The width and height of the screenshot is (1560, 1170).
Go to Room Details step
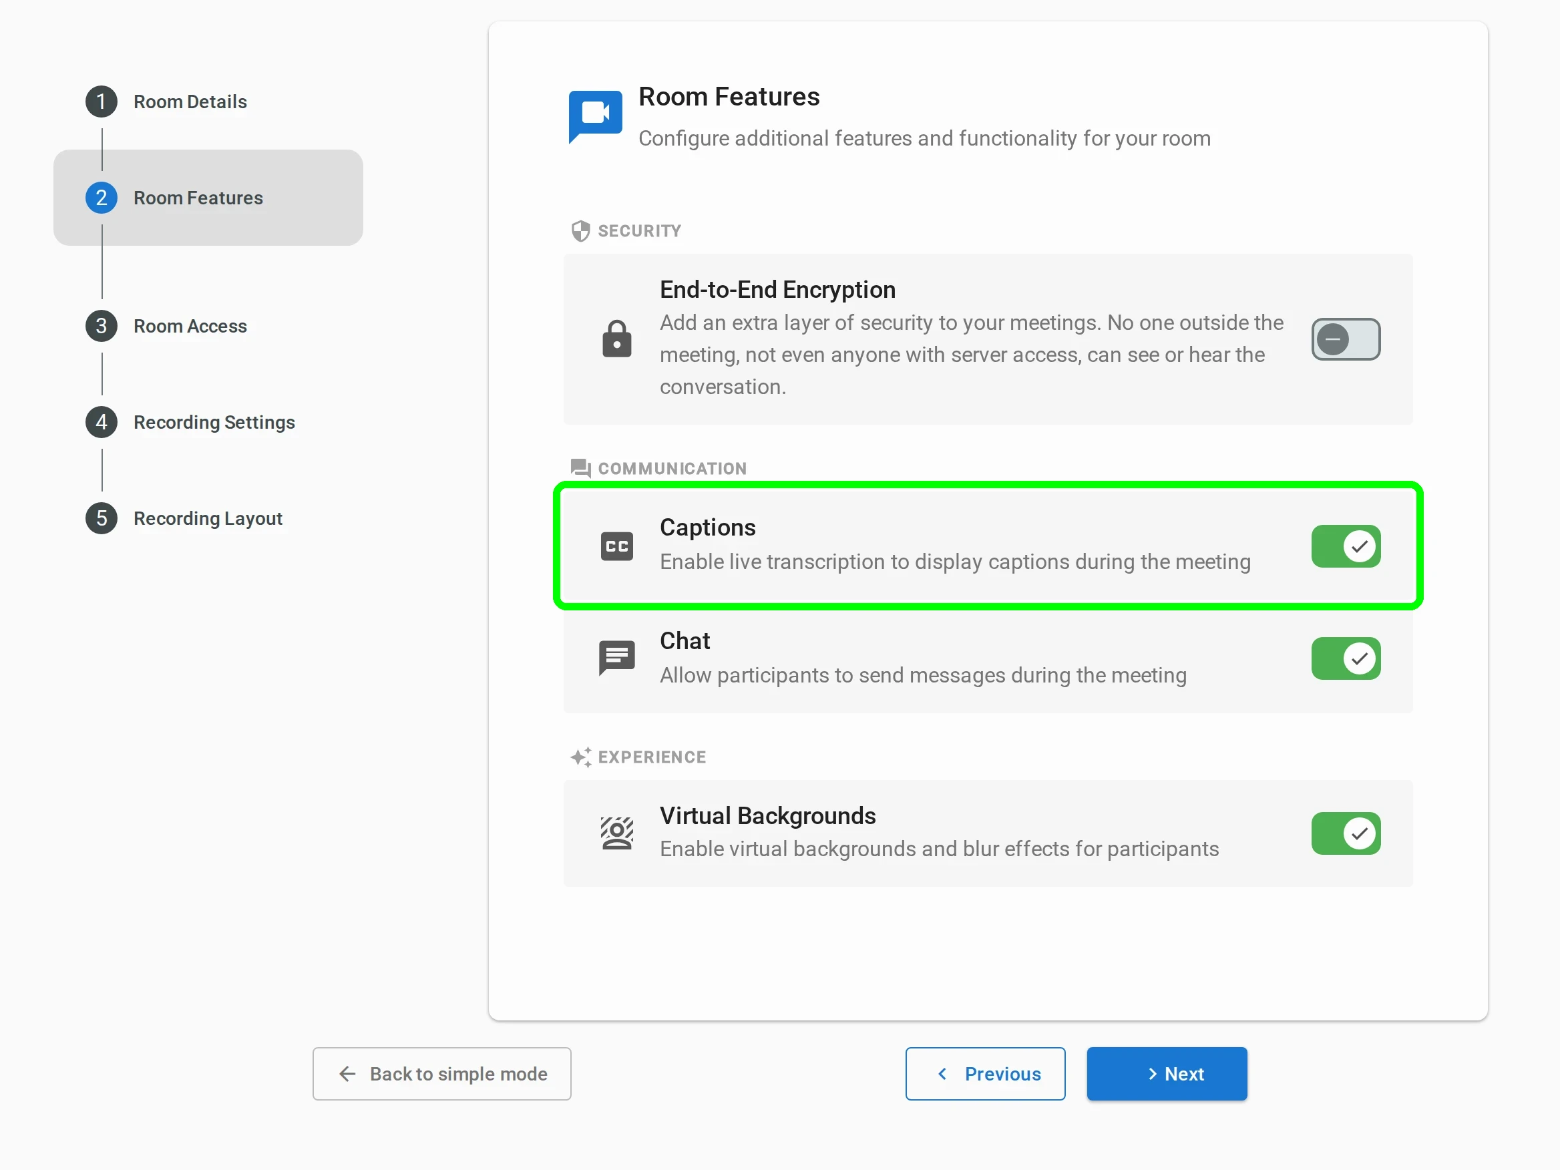(190, 102)
